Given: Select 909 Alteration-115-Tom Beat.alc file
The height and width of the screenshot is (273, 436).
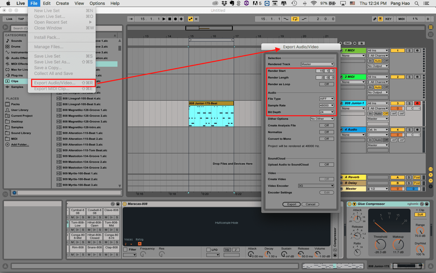Looking at the screenshot, I should pyautogui.click(x=85, y=150).
